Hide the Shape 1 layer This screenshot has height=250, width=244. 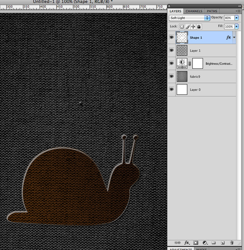click(x=171, y=37)
